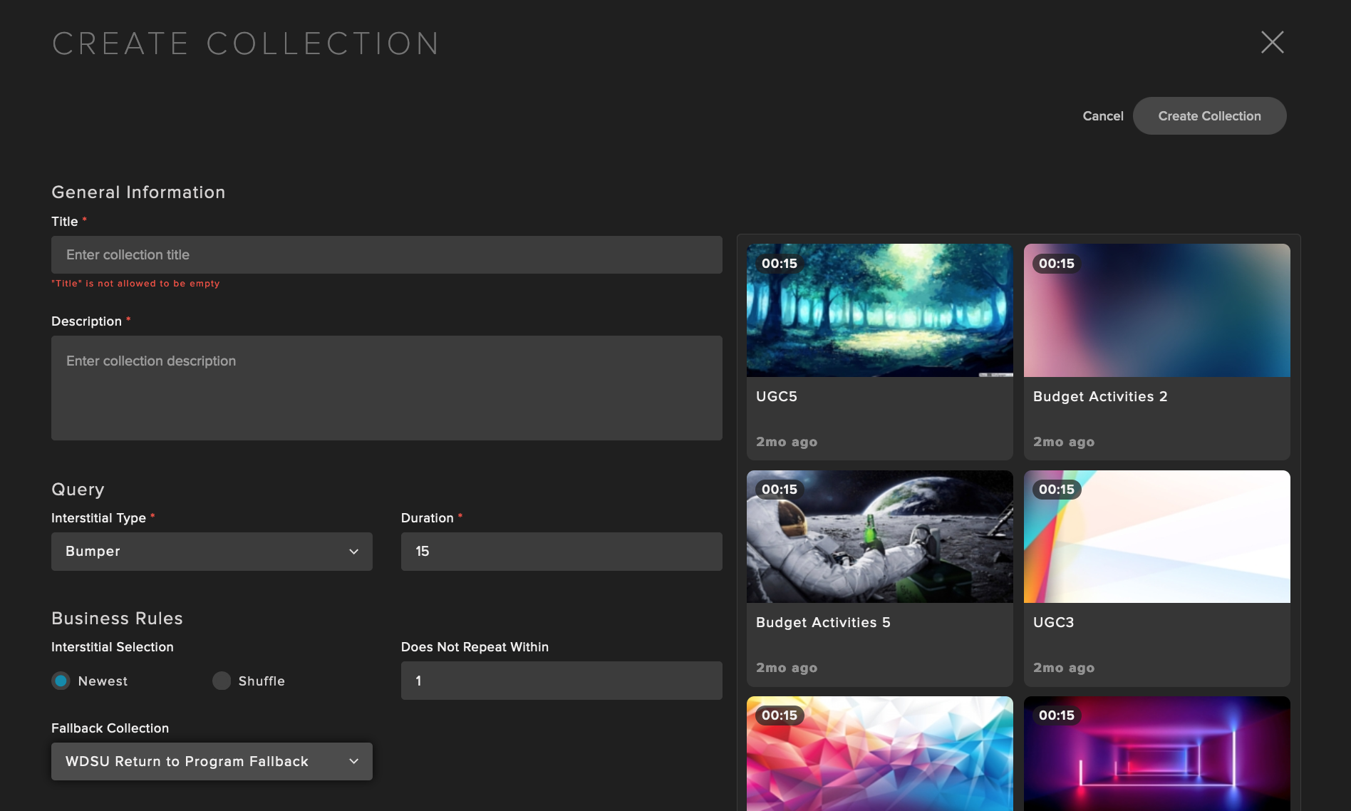The width and height of the screenshot is (1351, 811).
Task: Click the 00:15 badge on the neon tunnel thumbnail
Action: (1057, 716)
